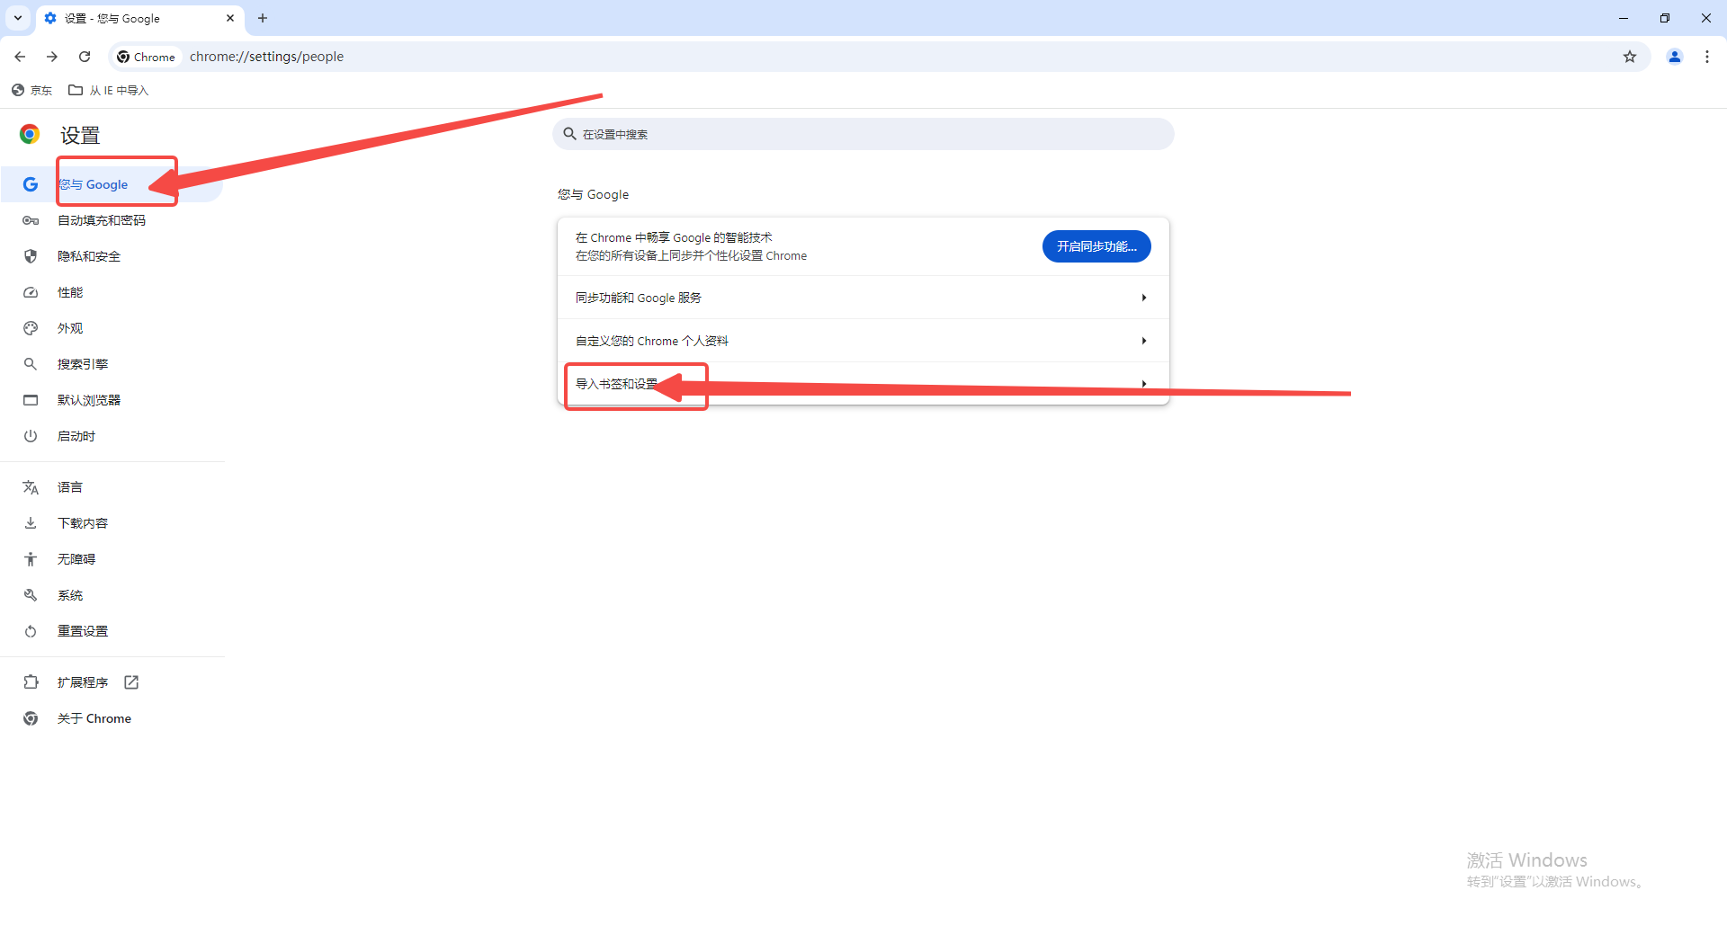Image resolution: width=1727 pixels, height=935 pixels.
Task: Click the external link icon beside 扩展程序
Action: tap(131, 682)
